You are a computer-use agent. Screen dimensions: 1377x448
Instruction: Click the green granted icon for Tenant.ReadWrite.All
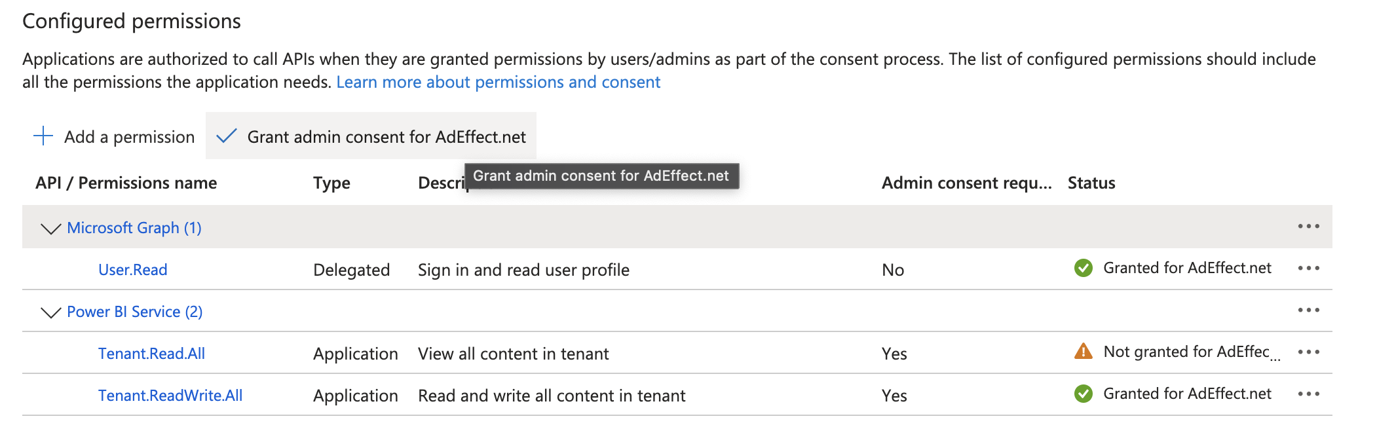point(1084,394)
